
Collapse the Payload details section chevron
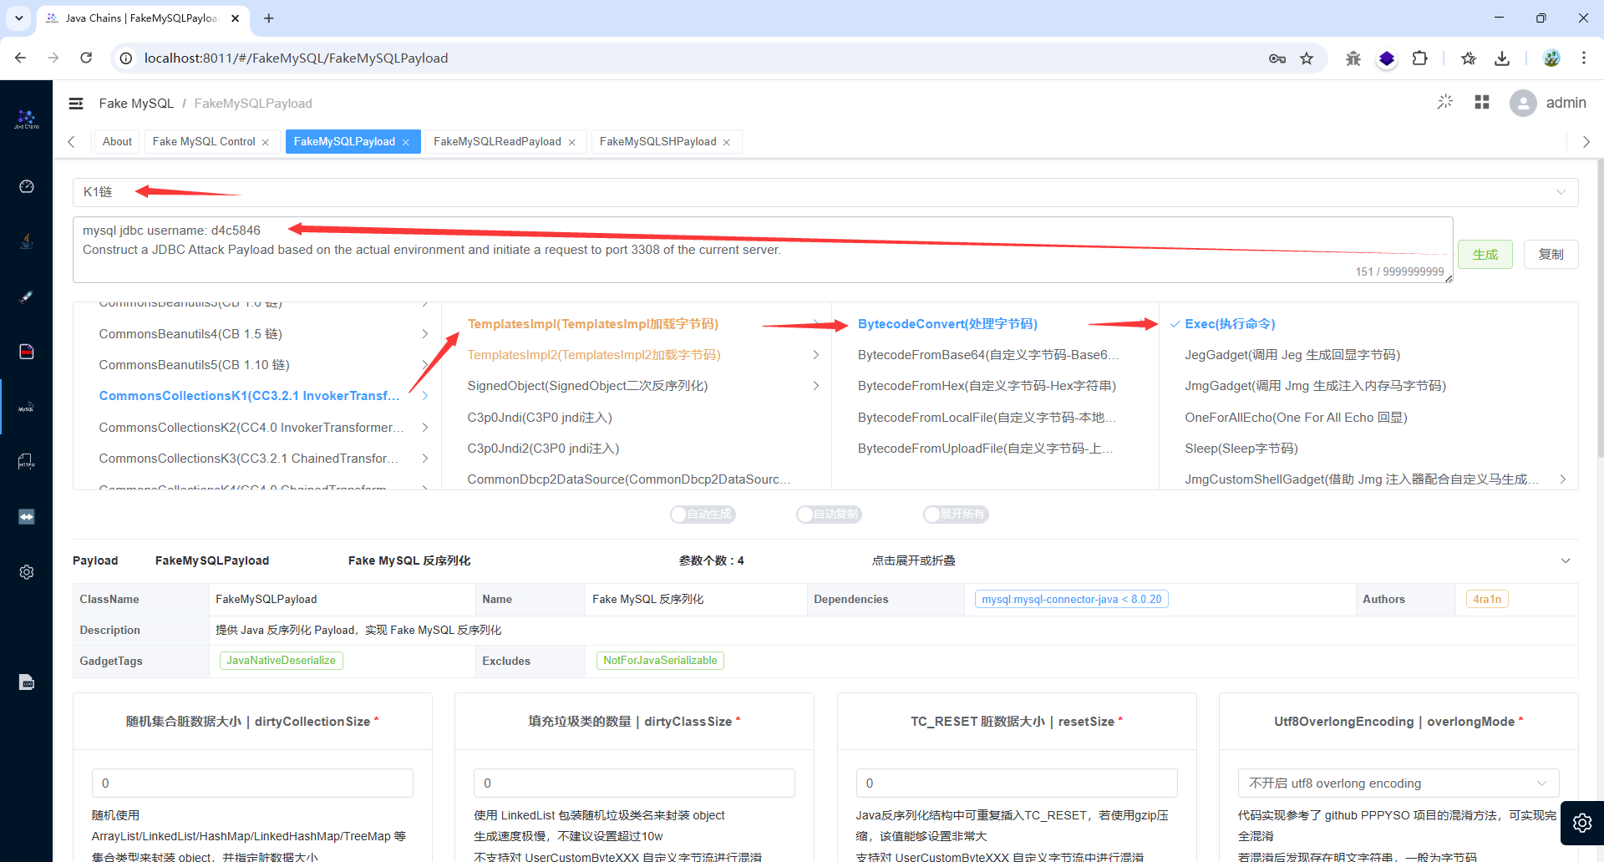(x=1566, y=561)
